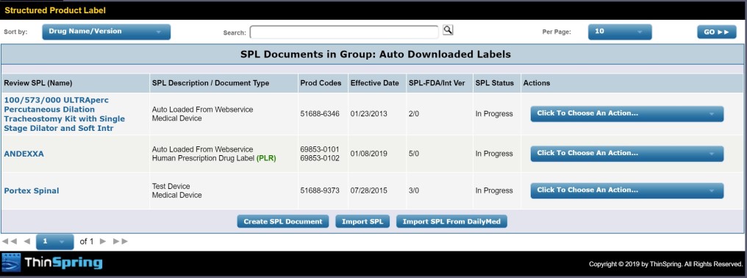Click Test Device description text

[171, 187]
